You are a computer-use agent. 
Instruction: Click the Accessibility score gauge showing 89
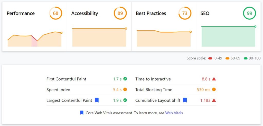pos(120,13)
